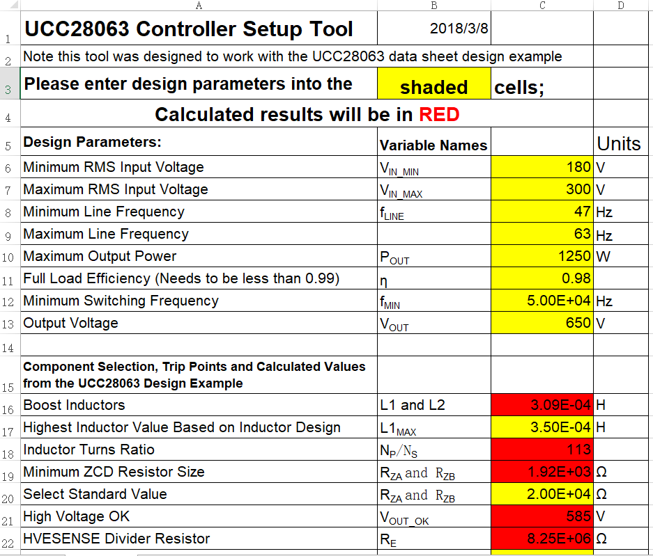Click the 'Units' header cell
This screenshot has height=556, width=653.
[620, 141]
